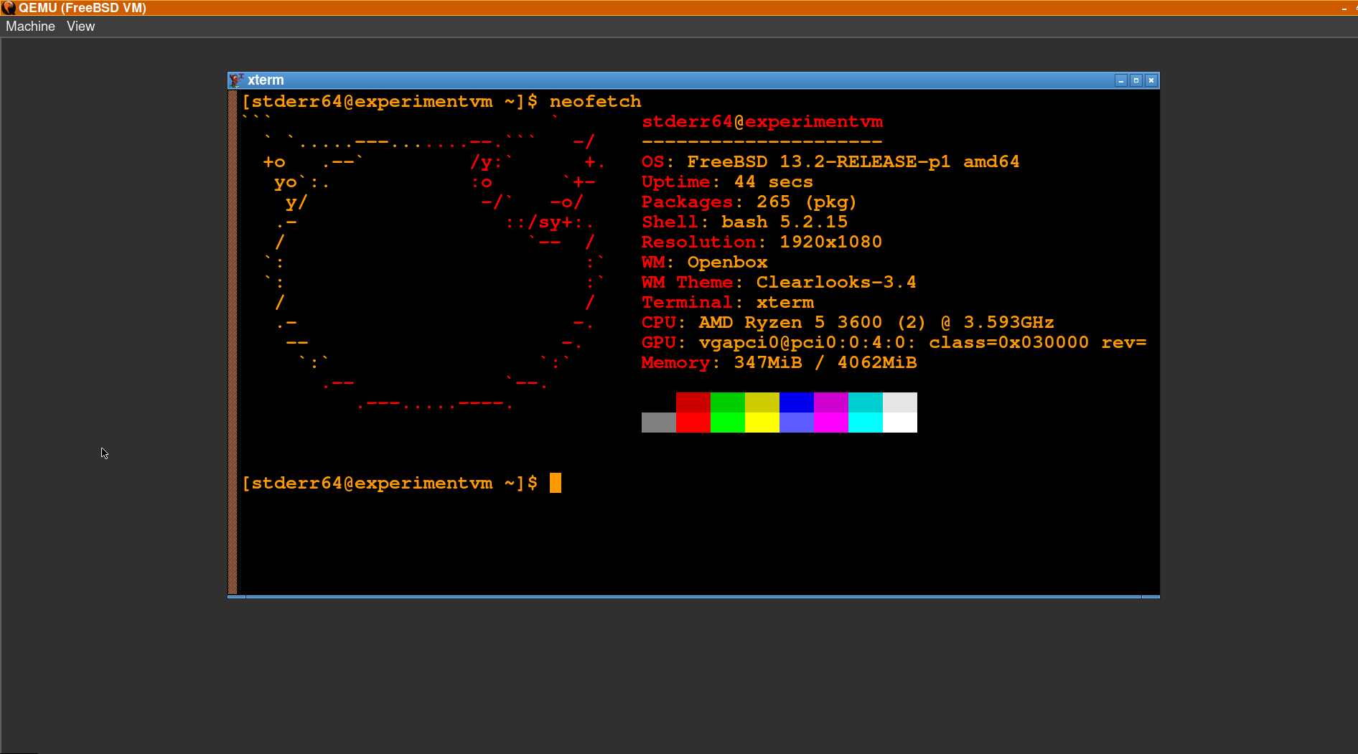
Task: Maximize the xterm window
Action: tap(1135, 80)
